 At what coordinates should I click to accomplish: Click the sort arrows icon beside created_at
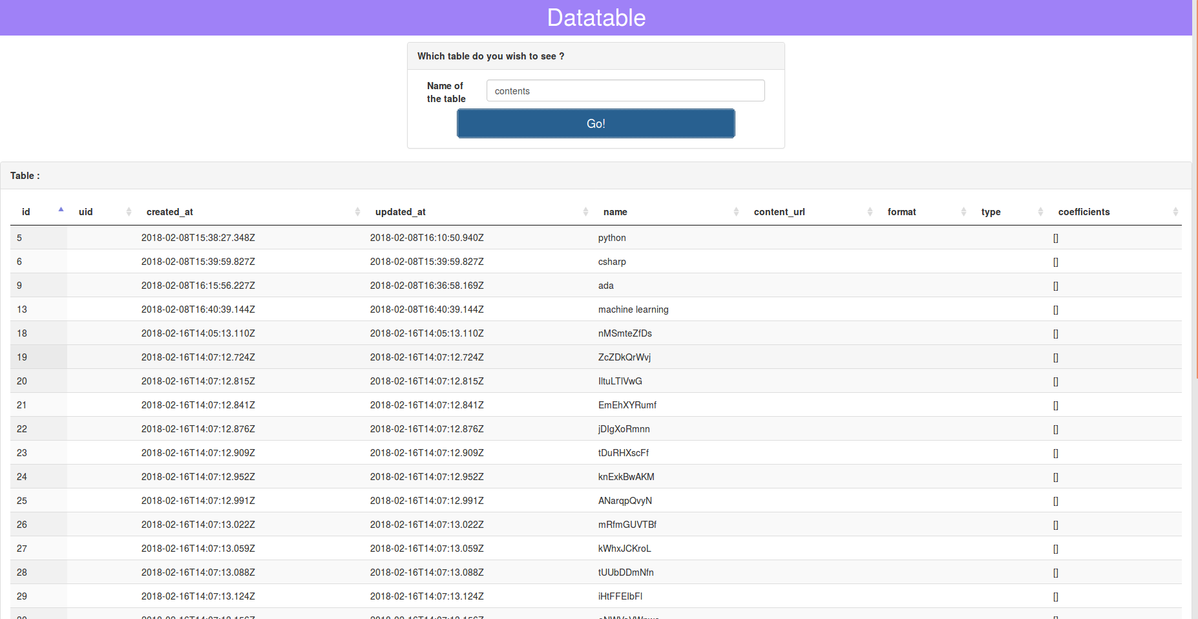pyautogui.click(x=357, y=212)
